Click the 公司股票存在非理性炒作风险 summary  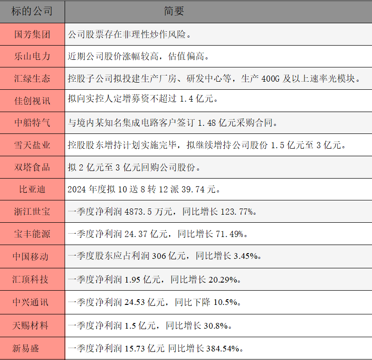[129, 34]
